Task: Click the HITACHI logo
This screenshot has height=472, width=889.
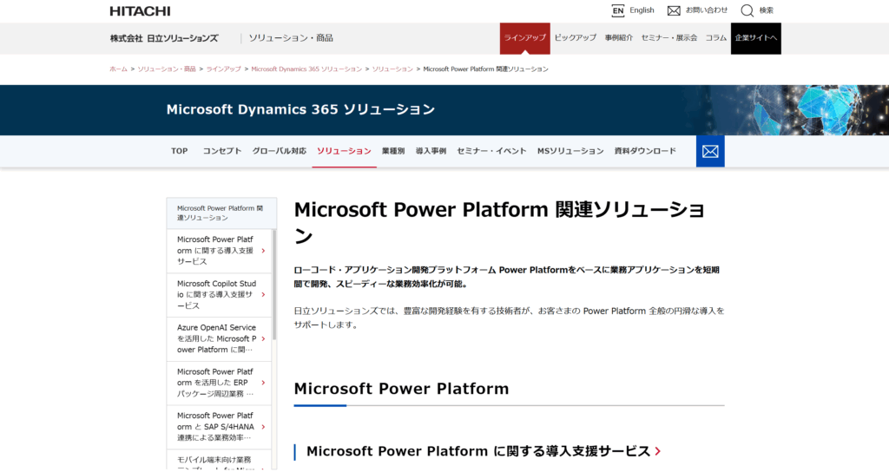Action: pos(140,10)
